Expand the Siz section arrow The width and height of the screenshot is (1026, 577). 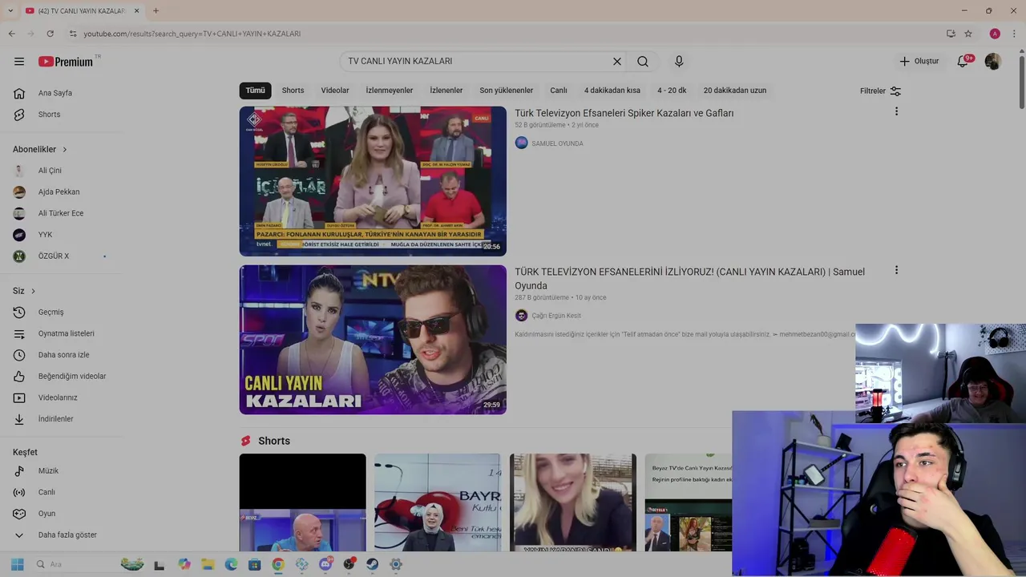pos(33,291)
